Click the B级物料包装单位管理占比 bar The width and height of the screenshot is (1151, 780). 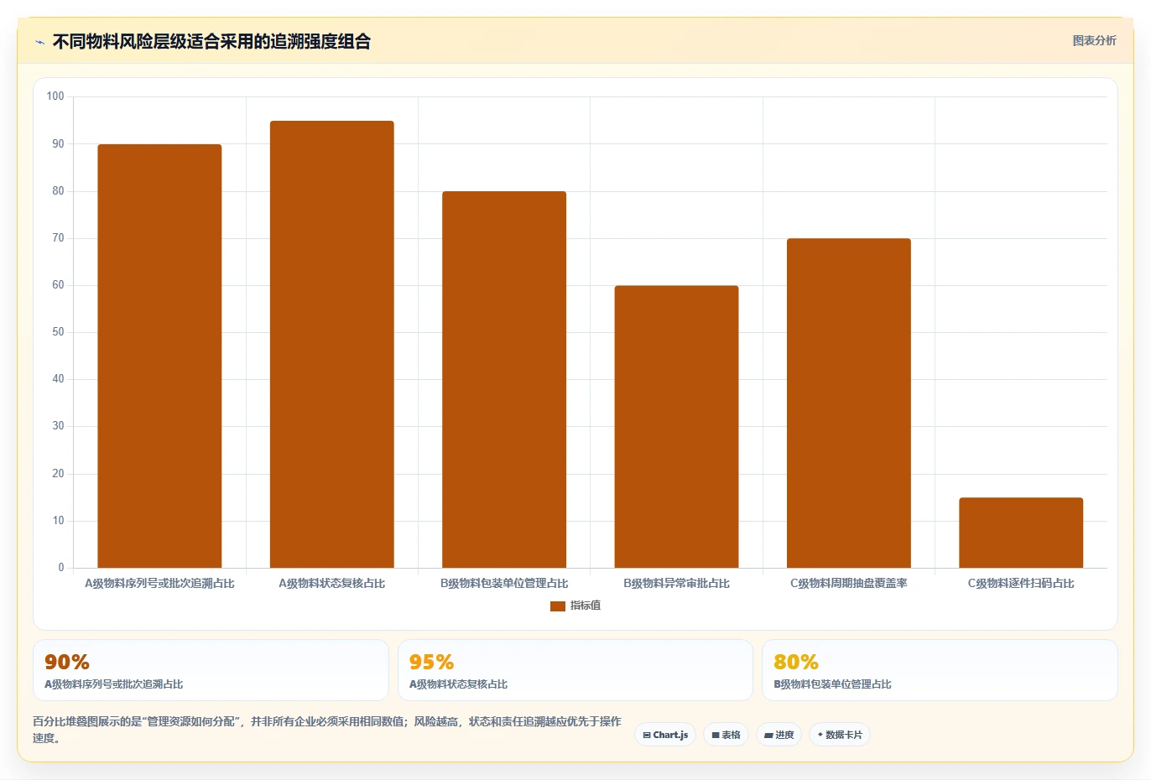(x=504, y=380)
